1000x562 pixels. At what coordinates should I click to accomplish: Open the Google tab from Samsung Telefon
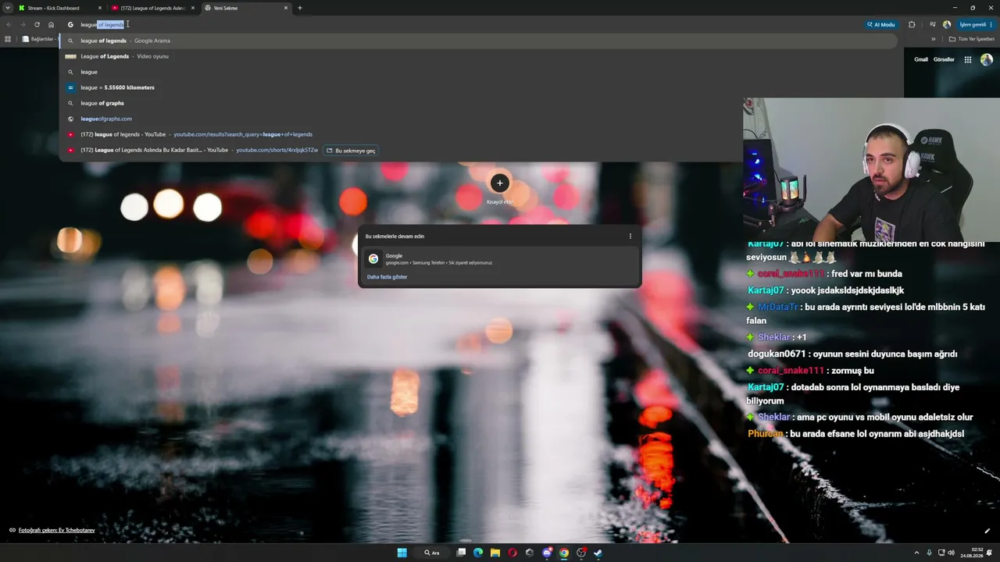pos(500,259)
